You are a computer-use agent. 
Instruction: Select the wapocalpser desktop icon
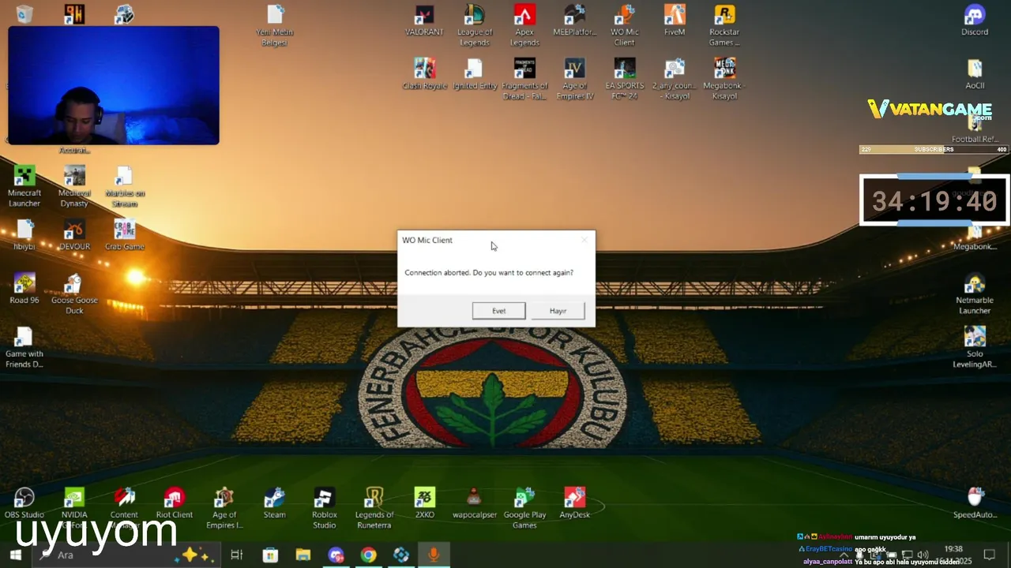pos(474,503)
